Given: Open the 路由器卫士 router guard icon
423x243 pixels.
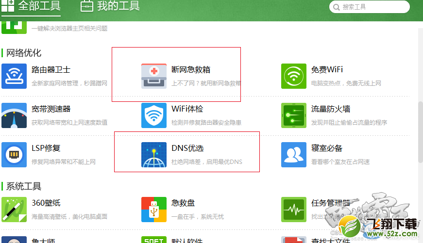Looking at the screenshot, I should 14,76.
